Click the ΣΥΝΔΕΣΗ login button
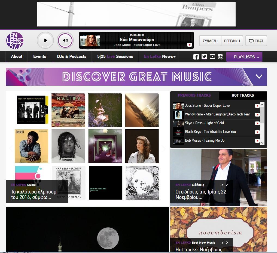The width and height of the screenshot is (277, 253). coord(210,41)
